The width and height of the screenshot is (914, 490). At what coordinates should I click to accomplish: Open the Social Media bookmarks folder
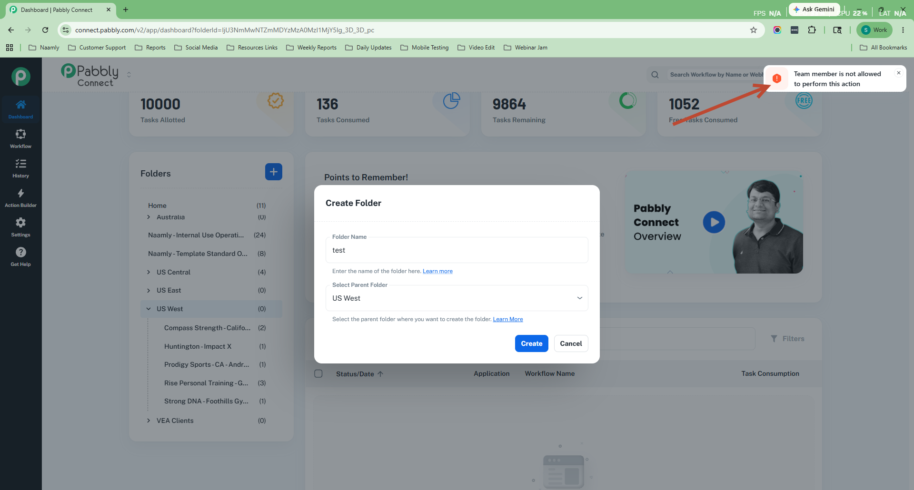click(x=196, y=48)
